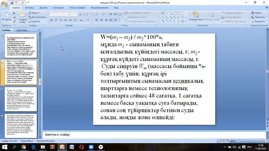Switch to the Вставка ribbon tab

tap(29, 8)
